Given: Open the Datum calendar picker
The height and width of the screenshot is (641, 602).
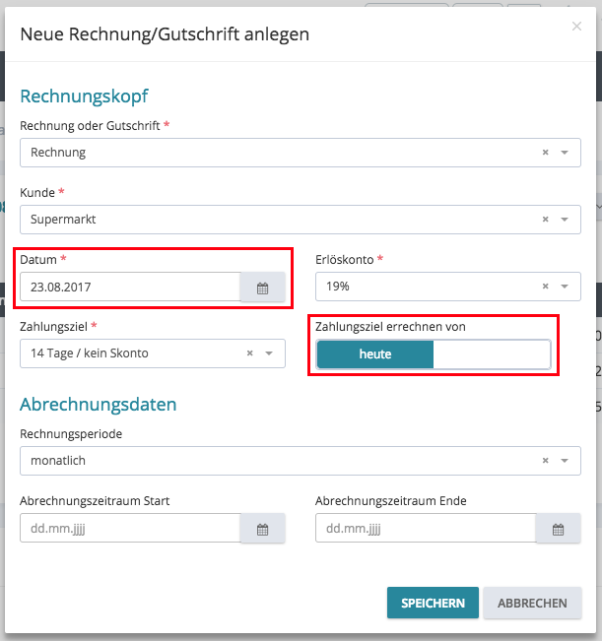Looking at the screenshot, I should 262,288.
